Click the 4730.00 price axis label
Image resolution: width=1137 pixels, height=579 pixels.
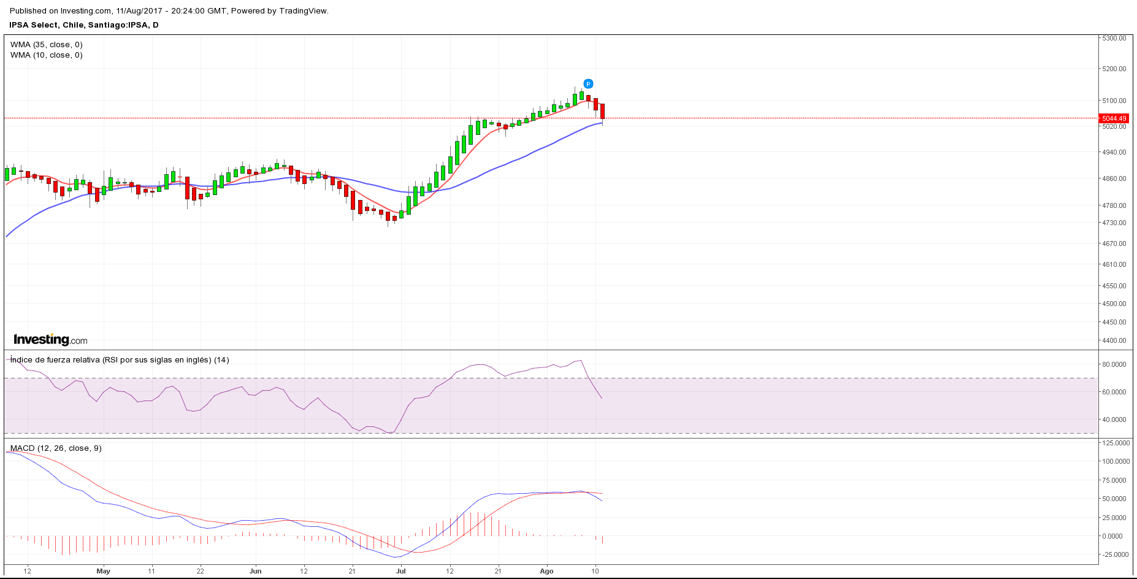point(1114,223)
